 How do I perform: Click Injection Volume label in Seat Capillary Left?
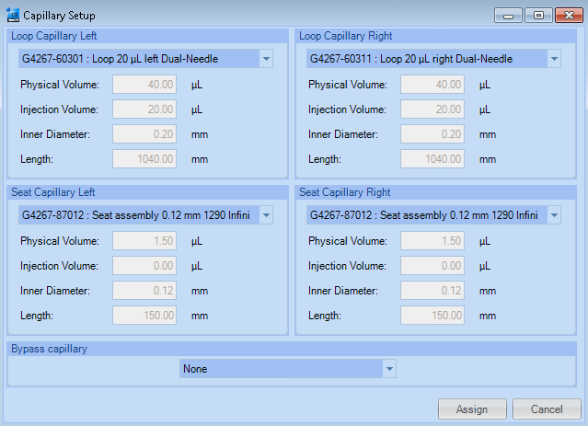tap(59, 266)
